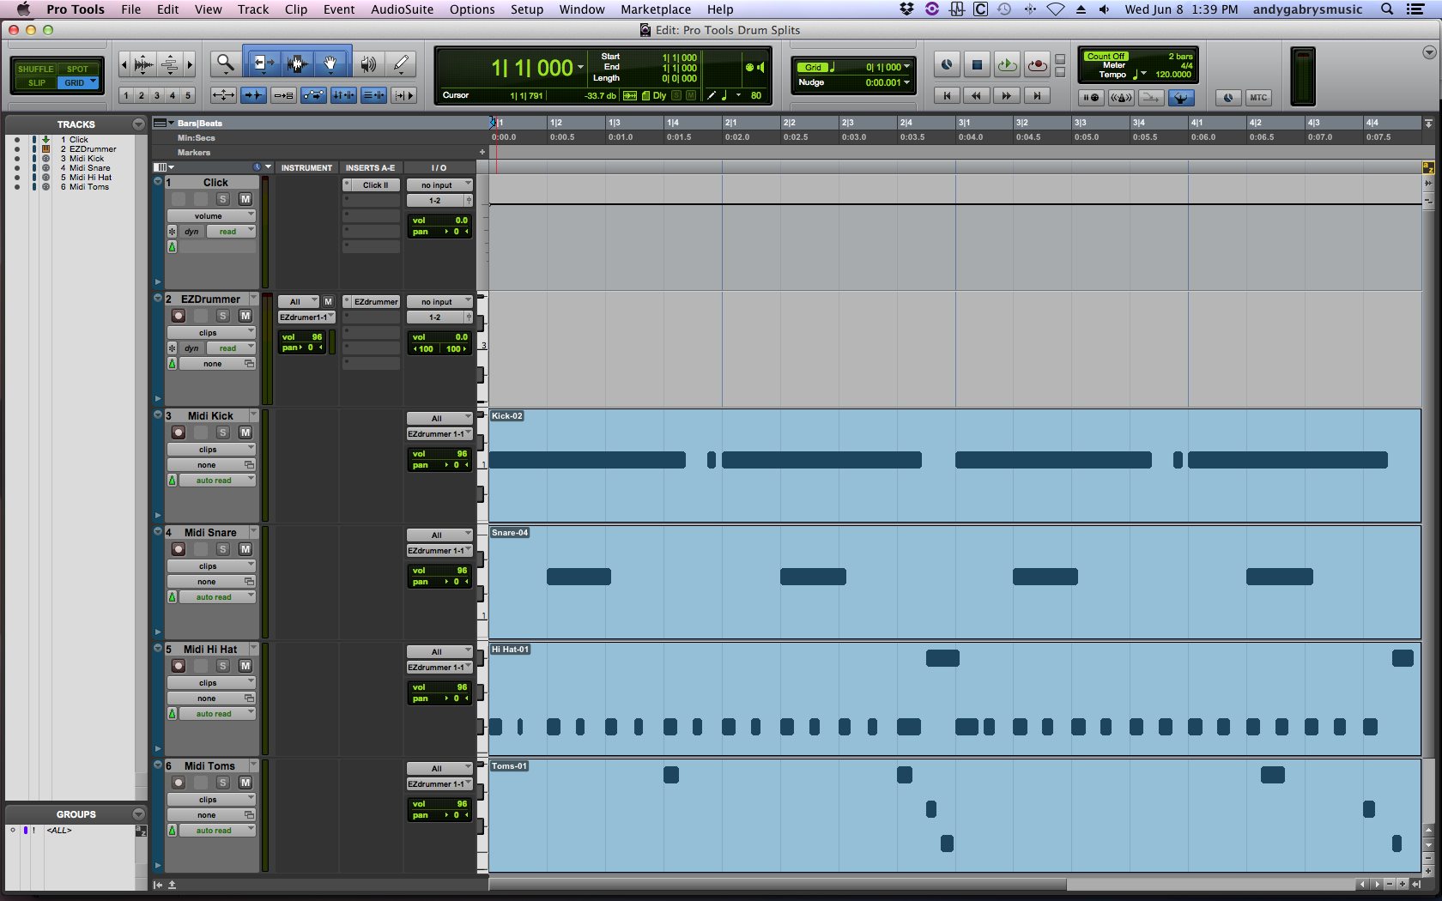This screenshot has width=1442, height=901.
Task: Record-enable the Midi Kick track
Action: (179, 432)
